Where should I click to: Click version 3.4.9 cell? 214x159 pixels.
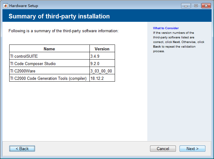[102, 56]
